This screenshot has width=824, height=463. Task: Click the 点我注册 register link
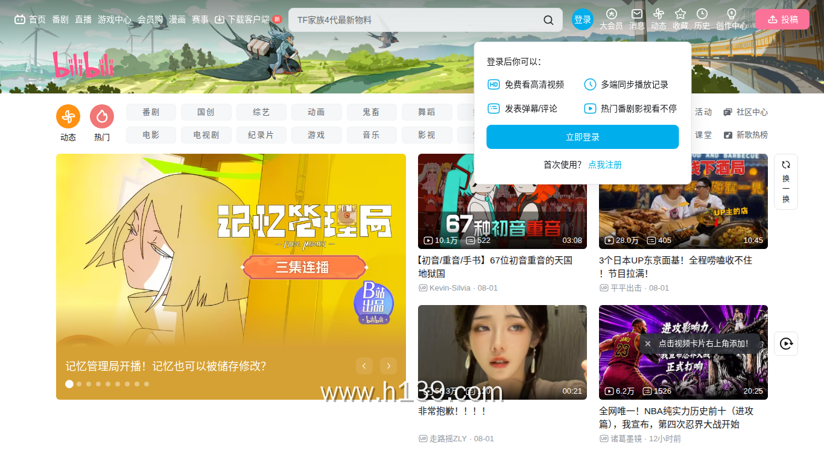pyautogui.click(x=605, y=165)
